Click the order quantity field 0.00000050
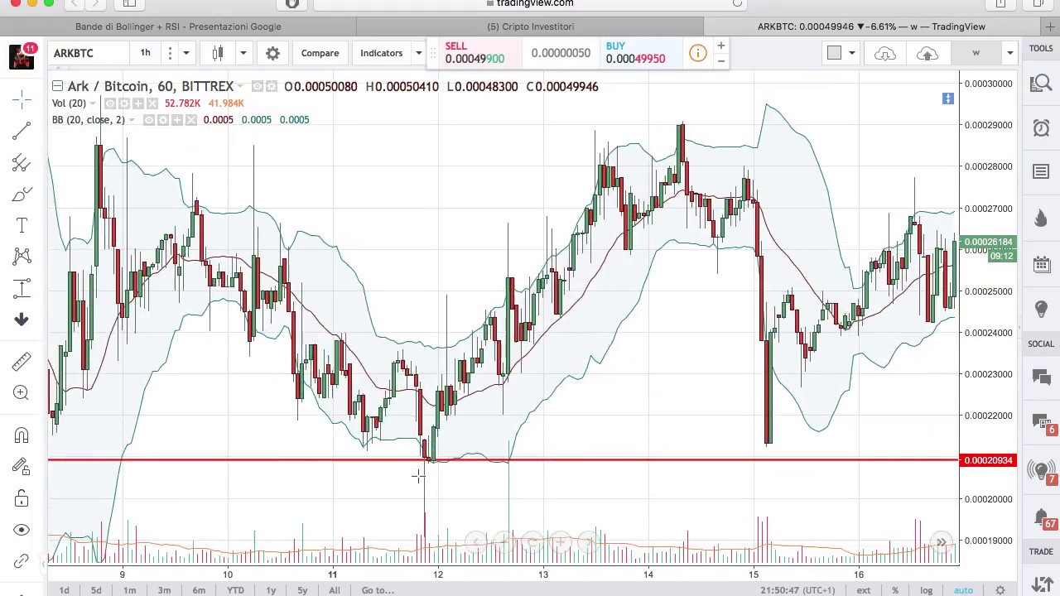The width and height of the screenshot is (1060, 596). 561,53
